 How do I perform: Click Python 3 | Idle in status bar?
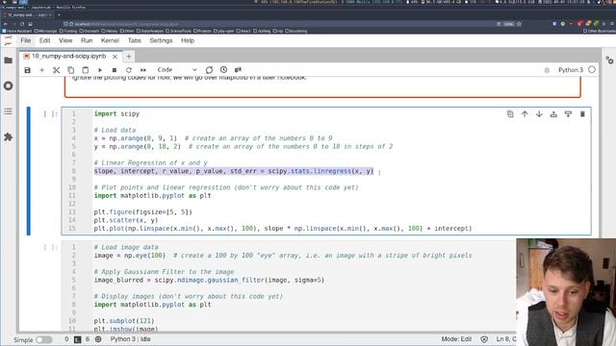(131, 339)
